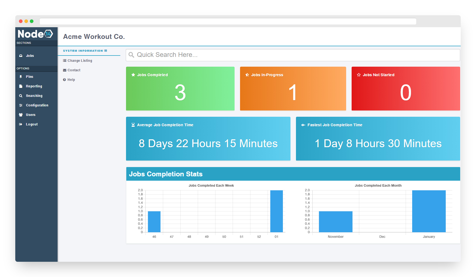Select the System Information tab header

click(x=83, y=51)
